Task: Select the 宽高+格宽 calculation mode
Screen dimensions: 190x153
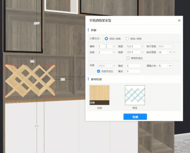Action: pyautogui.click(x=127, y=39)
